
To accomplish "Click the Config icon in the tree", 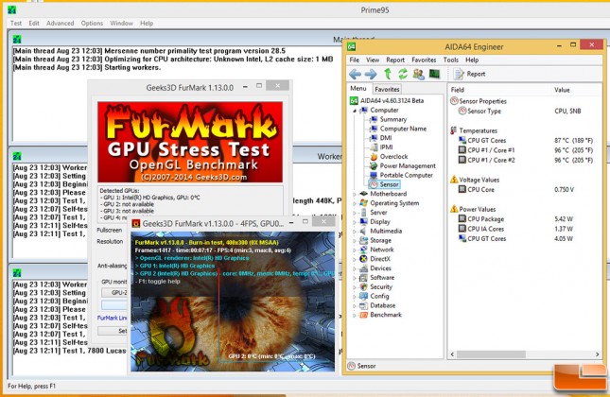I will point(363,296).
